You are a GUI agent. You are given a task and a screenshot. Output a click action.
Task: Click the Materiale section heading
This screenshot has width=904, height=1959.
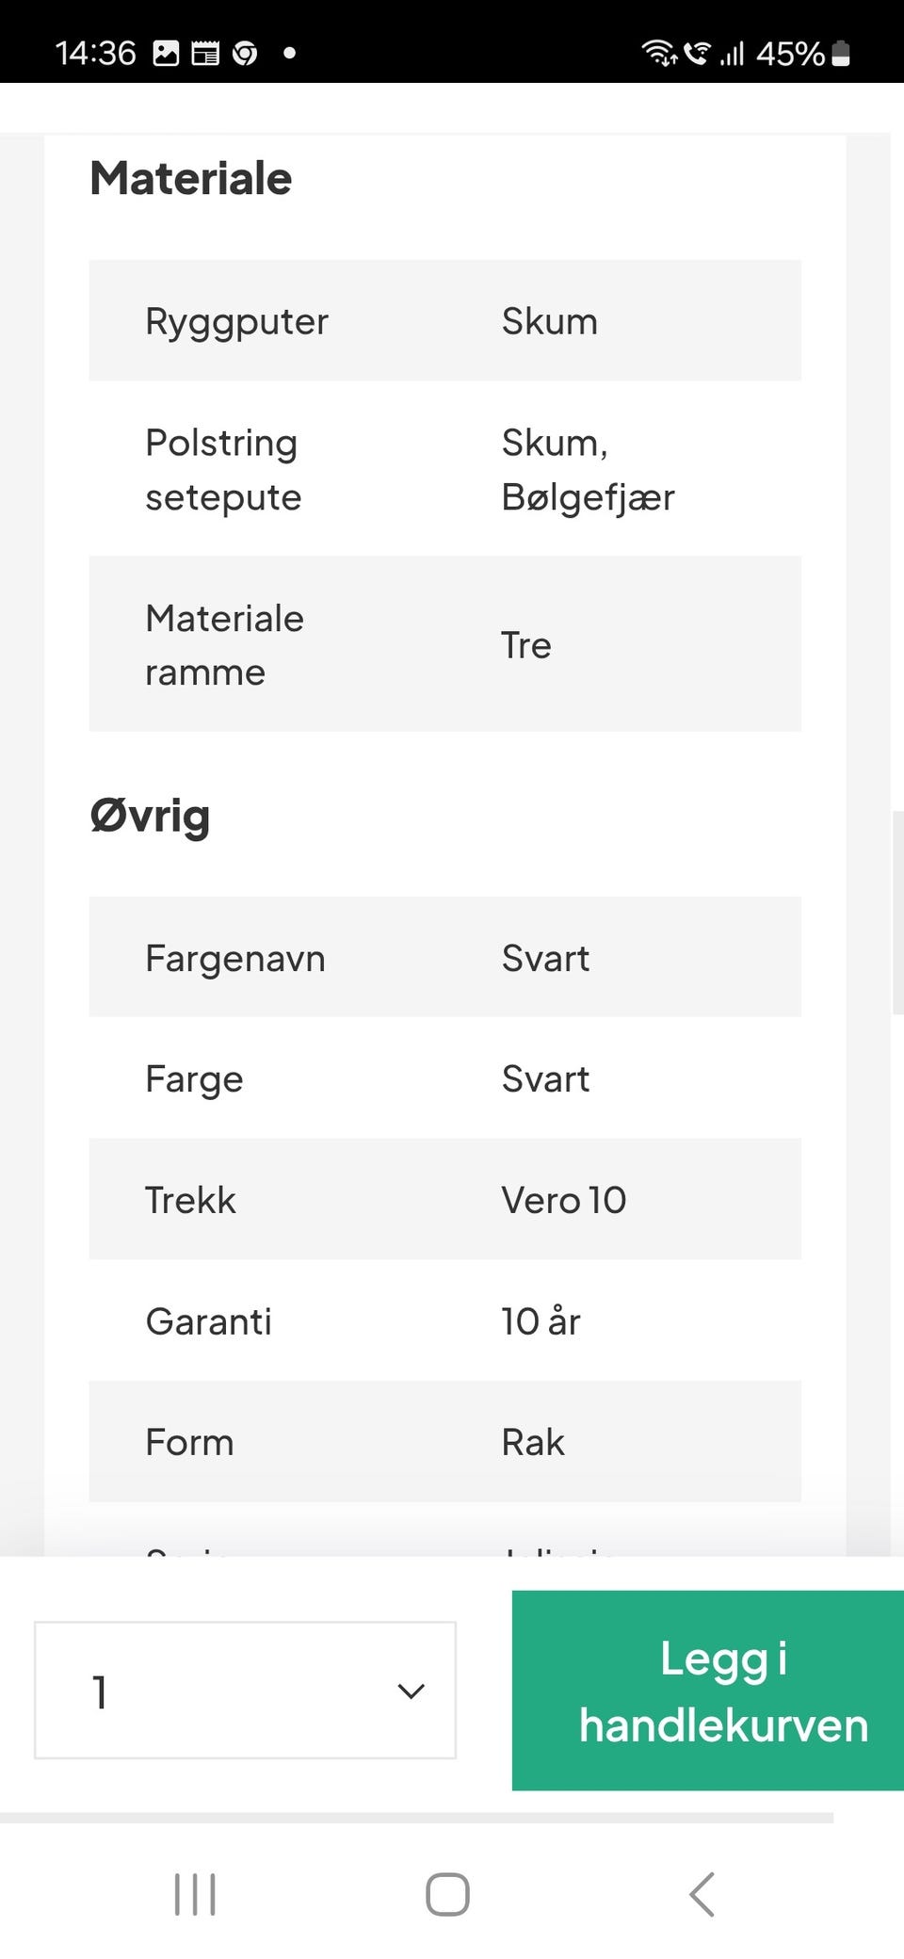click(x=191, y=179)
